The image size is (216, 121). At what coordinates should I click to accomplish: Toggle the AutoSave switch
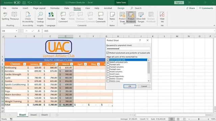coord(17,3)
